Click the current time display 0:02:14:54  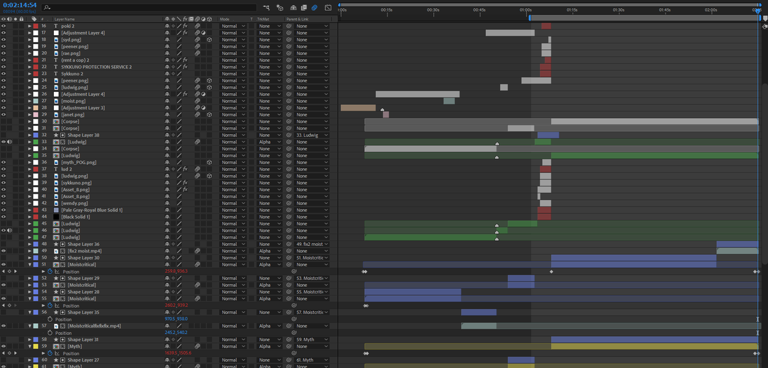coord(19,5)
